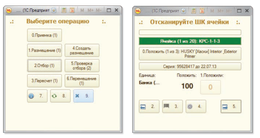Open 5.Проверка отбора (2)
The width and height of the screenshot is (260, 138).
pos(82,66)
